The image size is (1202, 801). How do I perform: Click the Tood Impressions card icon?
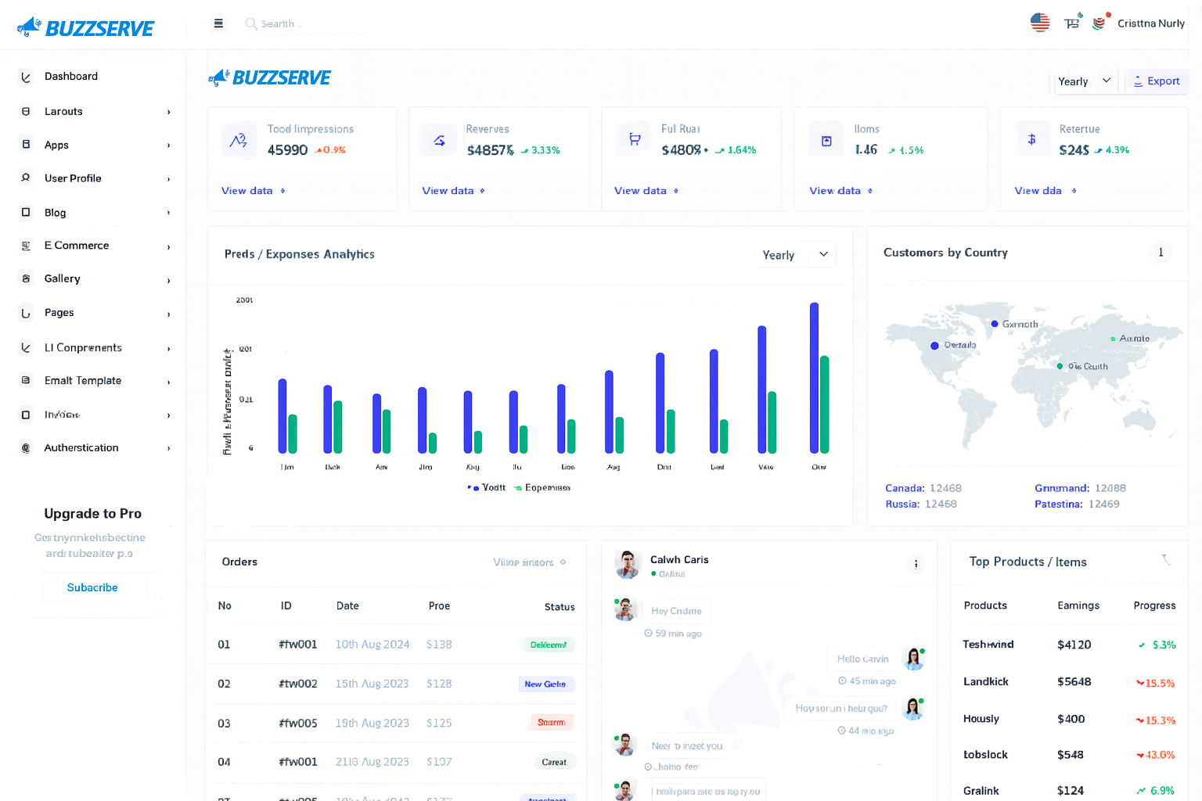[x=239, y=141]
